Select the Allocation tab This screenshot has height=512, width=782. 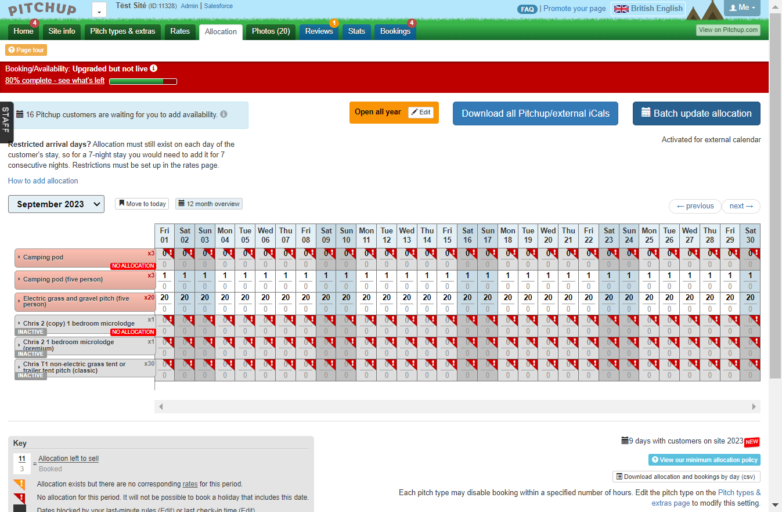point(221,32)
